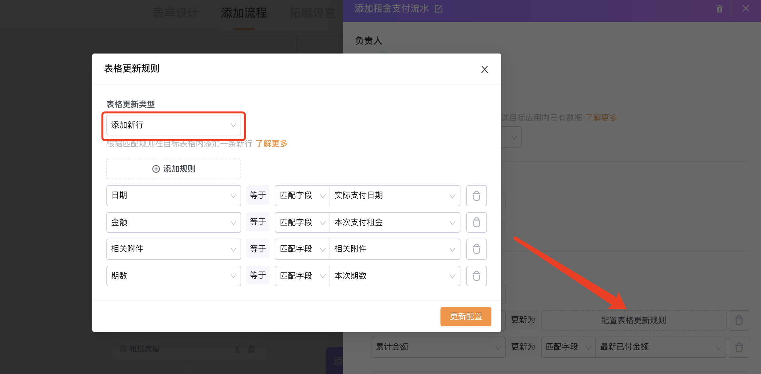Click the copy icon on 租赁房屋 node
This screenshot has height=374, width=761.
pyautogui.click(x=252, y=349)
